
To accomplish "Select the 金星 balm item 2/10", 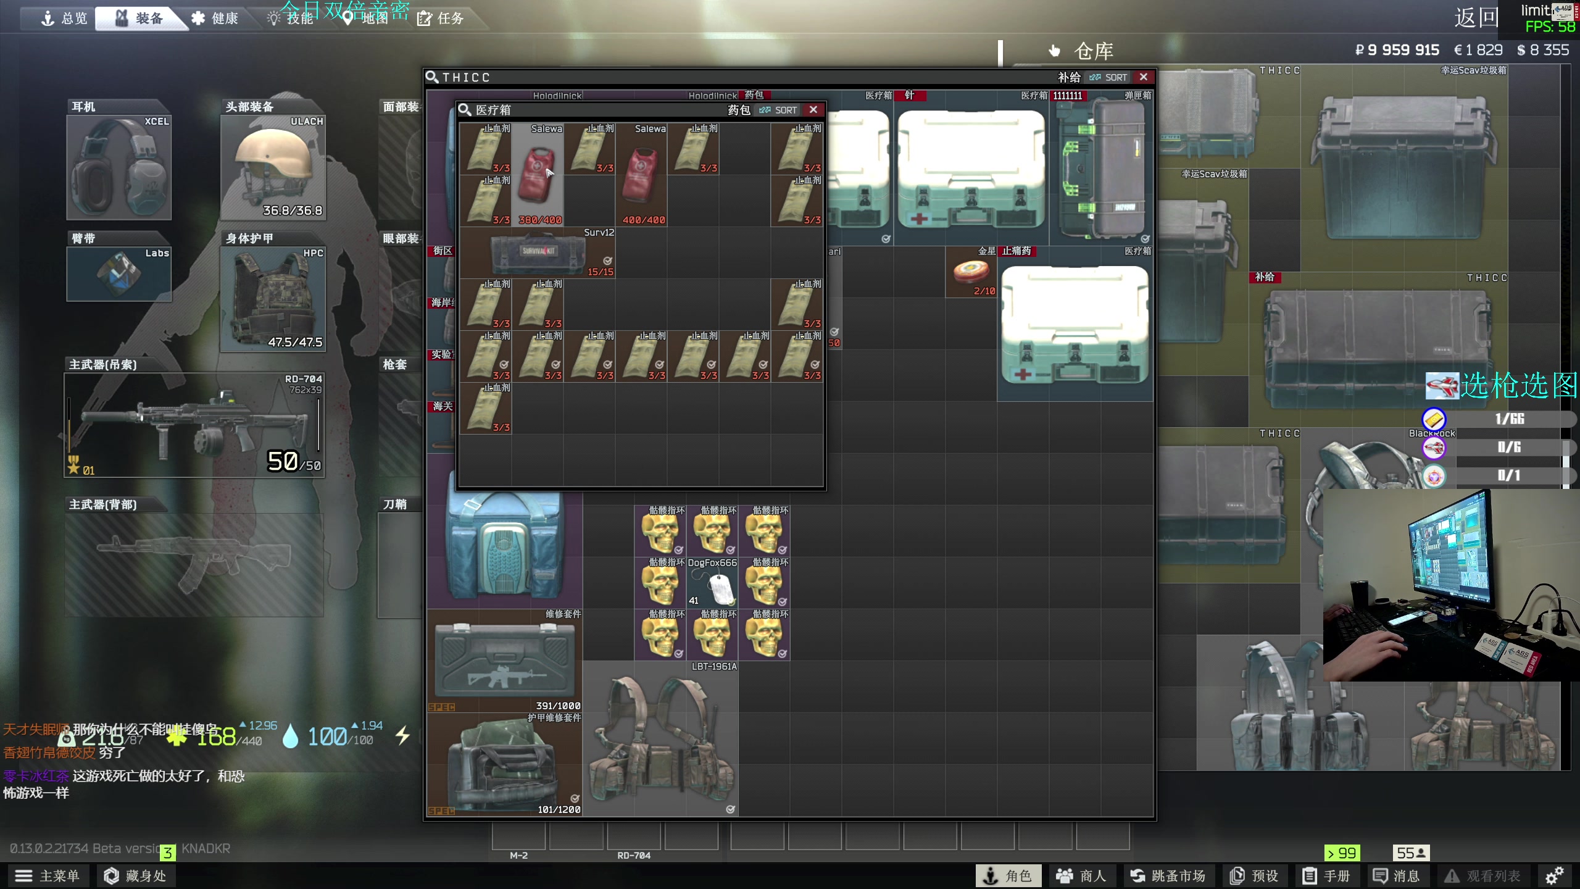I will [x=971, y=272].
